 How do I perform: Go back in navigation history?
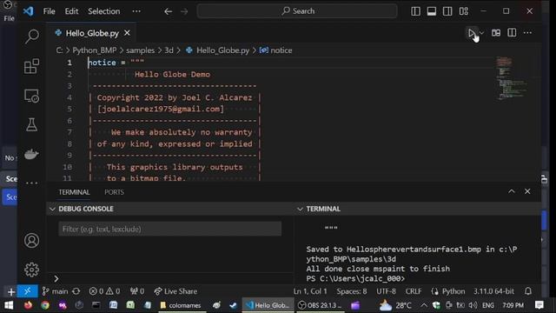pos(168,11)
